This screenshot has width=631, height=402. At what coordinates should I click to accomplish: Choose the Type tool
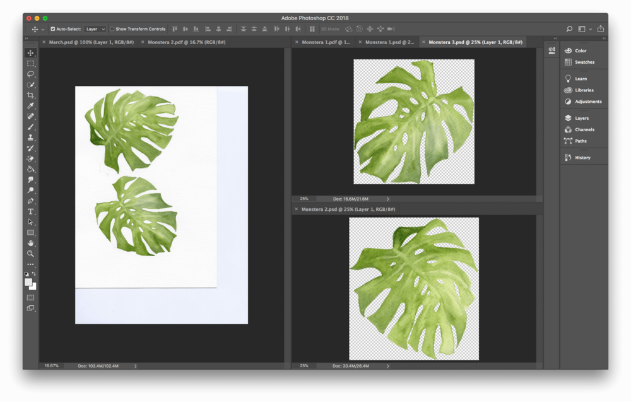click(30, 211)
